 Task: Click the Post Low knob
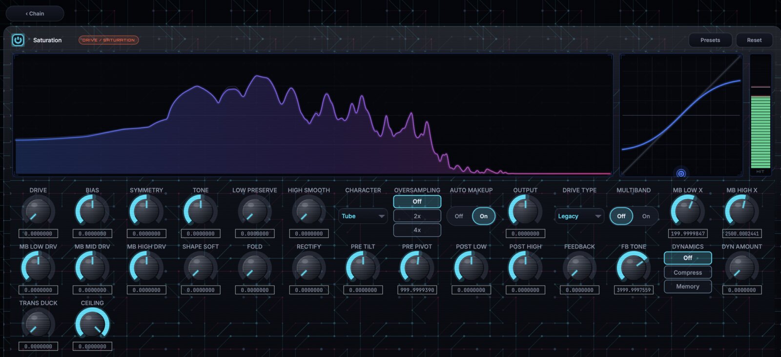pos(471,268)
